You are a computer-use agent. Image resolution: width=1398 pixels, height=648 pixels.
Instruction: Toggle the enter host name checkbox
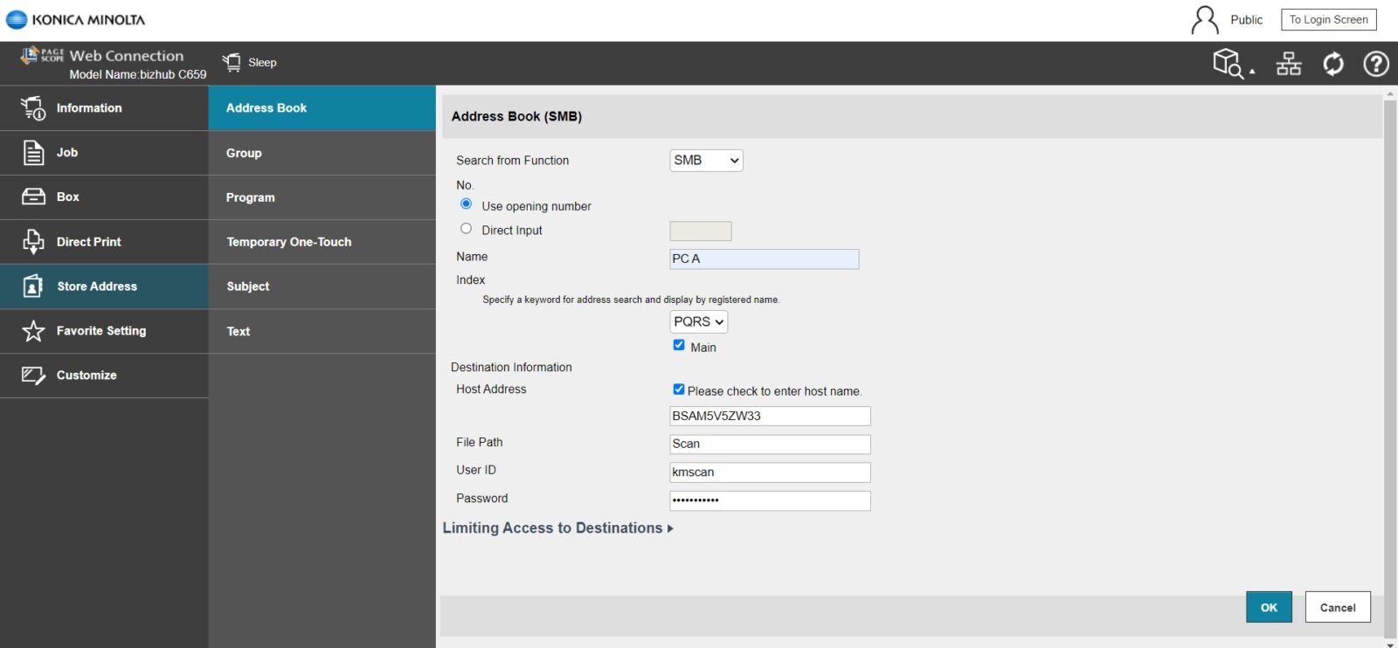(679, 389)
